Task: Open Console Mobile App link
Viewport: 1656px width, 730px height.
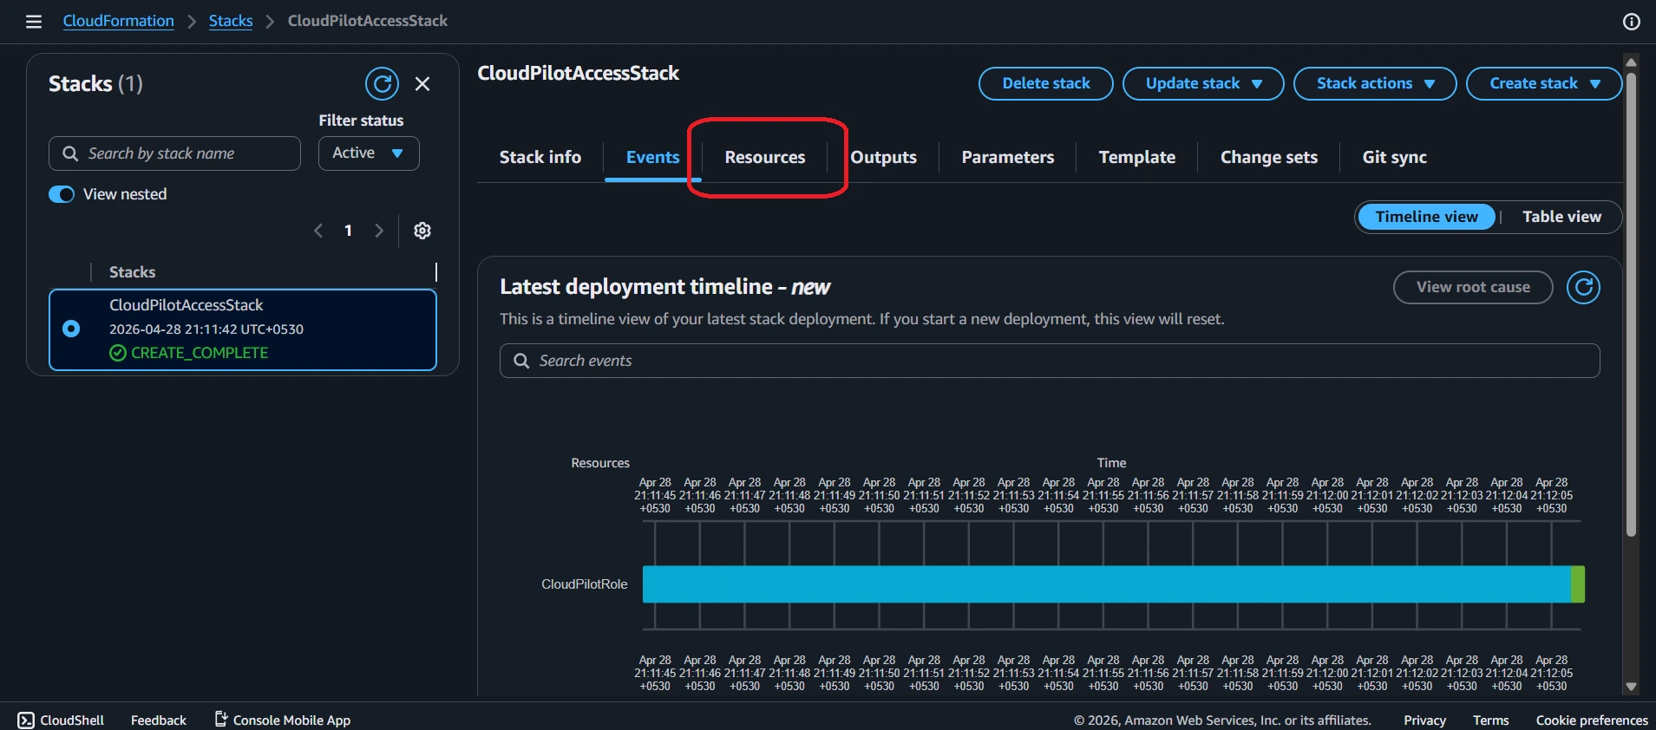Action: (x=283, y=720)
